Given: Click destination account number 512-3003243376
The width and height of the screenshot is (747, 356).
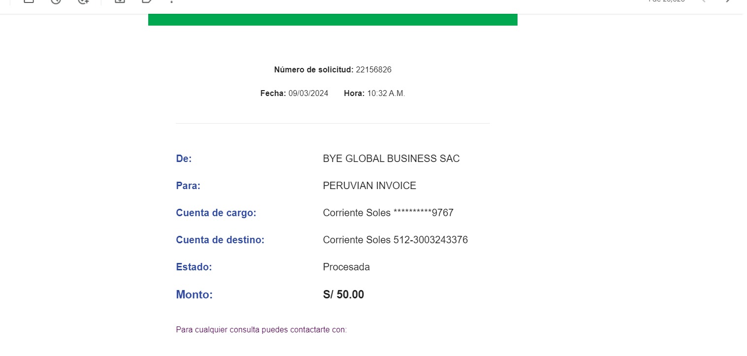Looking at the screenshot, I should [430, 240].
